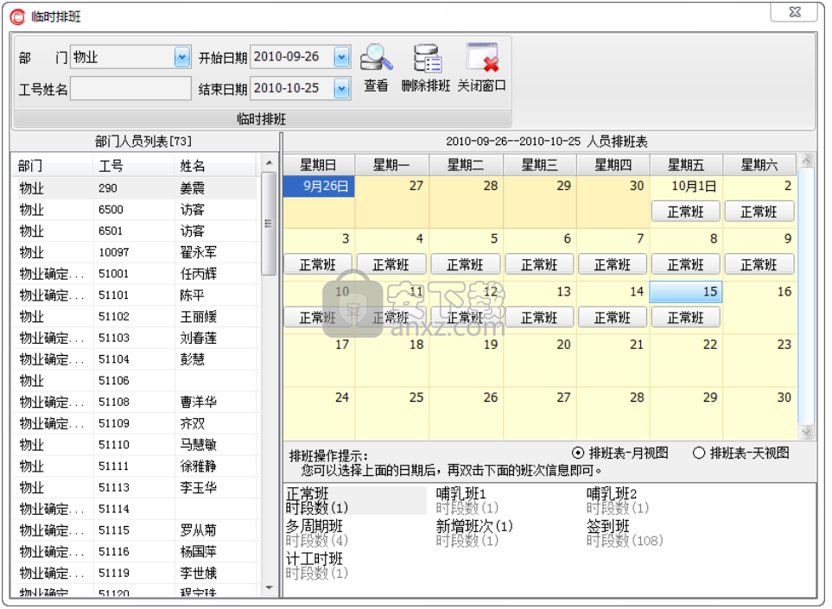Click the 部门 column header
This screenshot has height=609, width=832.
click(x=52, y=166)
